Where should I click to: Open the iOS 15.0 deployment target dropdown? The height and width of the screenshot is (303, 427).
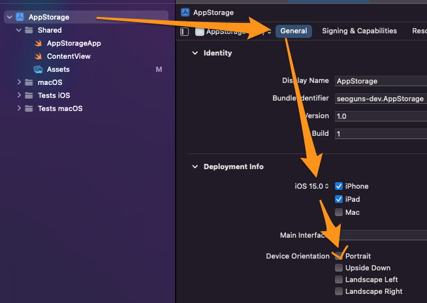[312, 186]
